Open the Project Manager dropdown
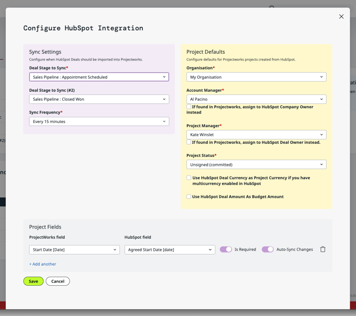356x316 pixels. pos(256,135)
